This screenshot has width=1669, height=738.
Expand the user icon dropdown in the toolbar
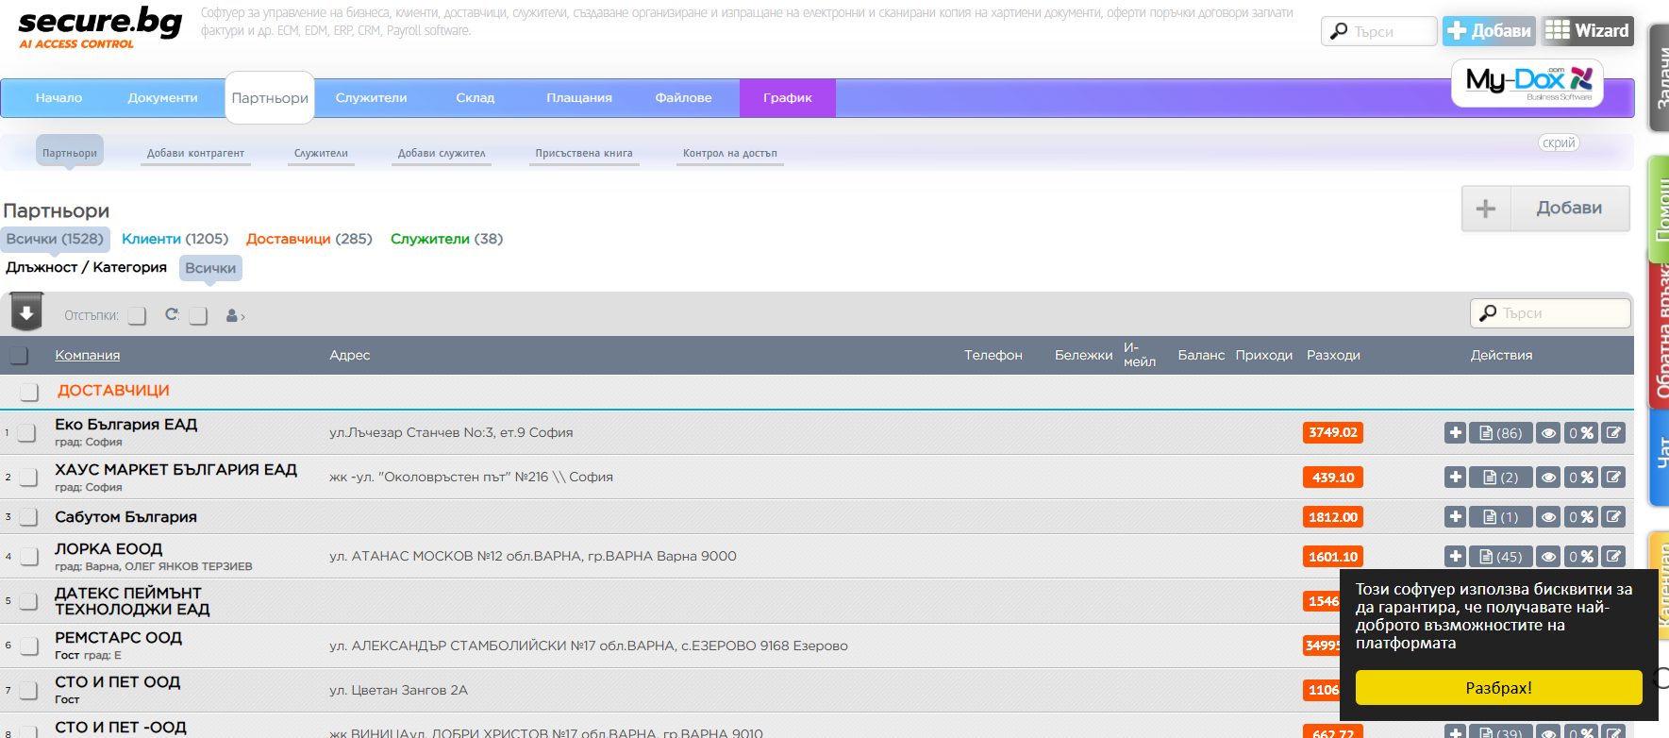click(x=235, y=316)
